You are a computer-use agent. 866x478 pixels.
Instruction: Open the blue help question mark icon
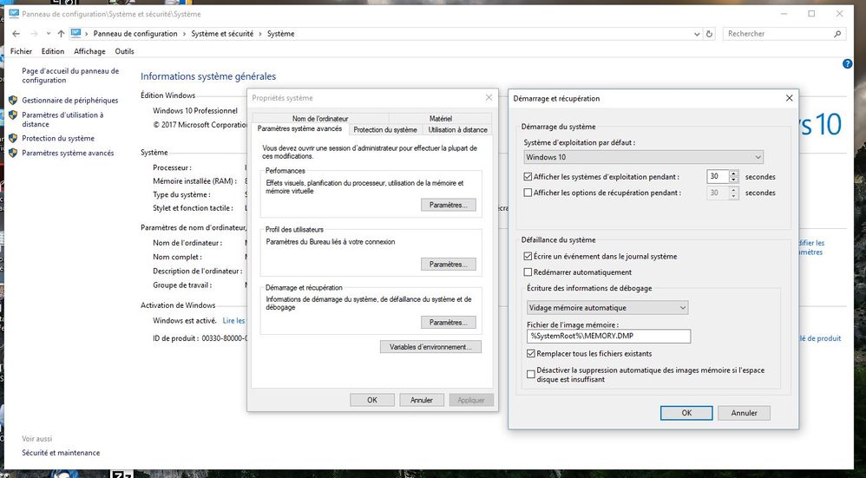coord(847,64)
